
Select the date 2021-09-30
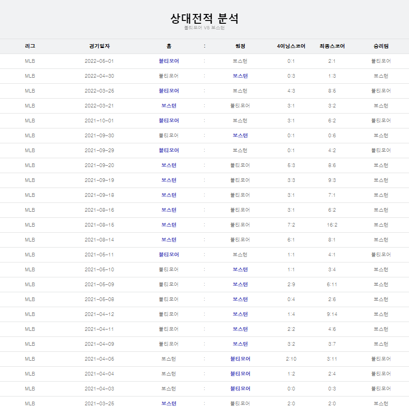[100, 136]
